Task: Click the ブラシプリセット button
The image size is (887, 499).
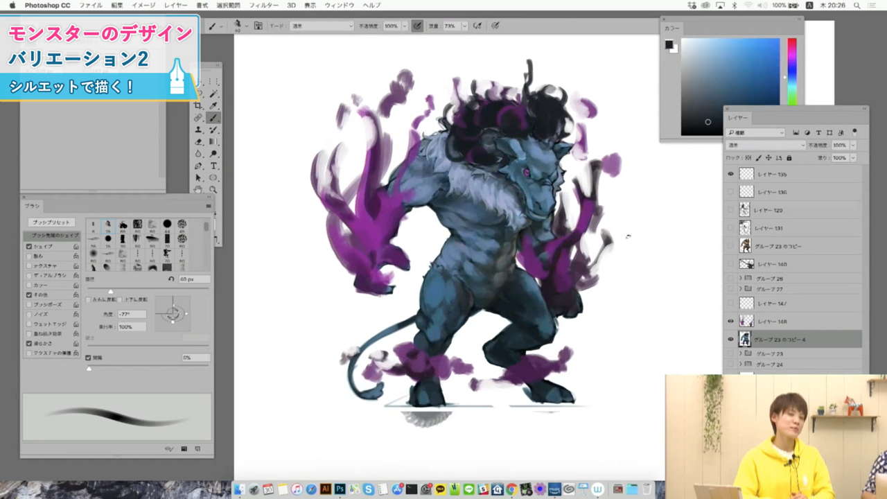Action: tap(53, 222)
